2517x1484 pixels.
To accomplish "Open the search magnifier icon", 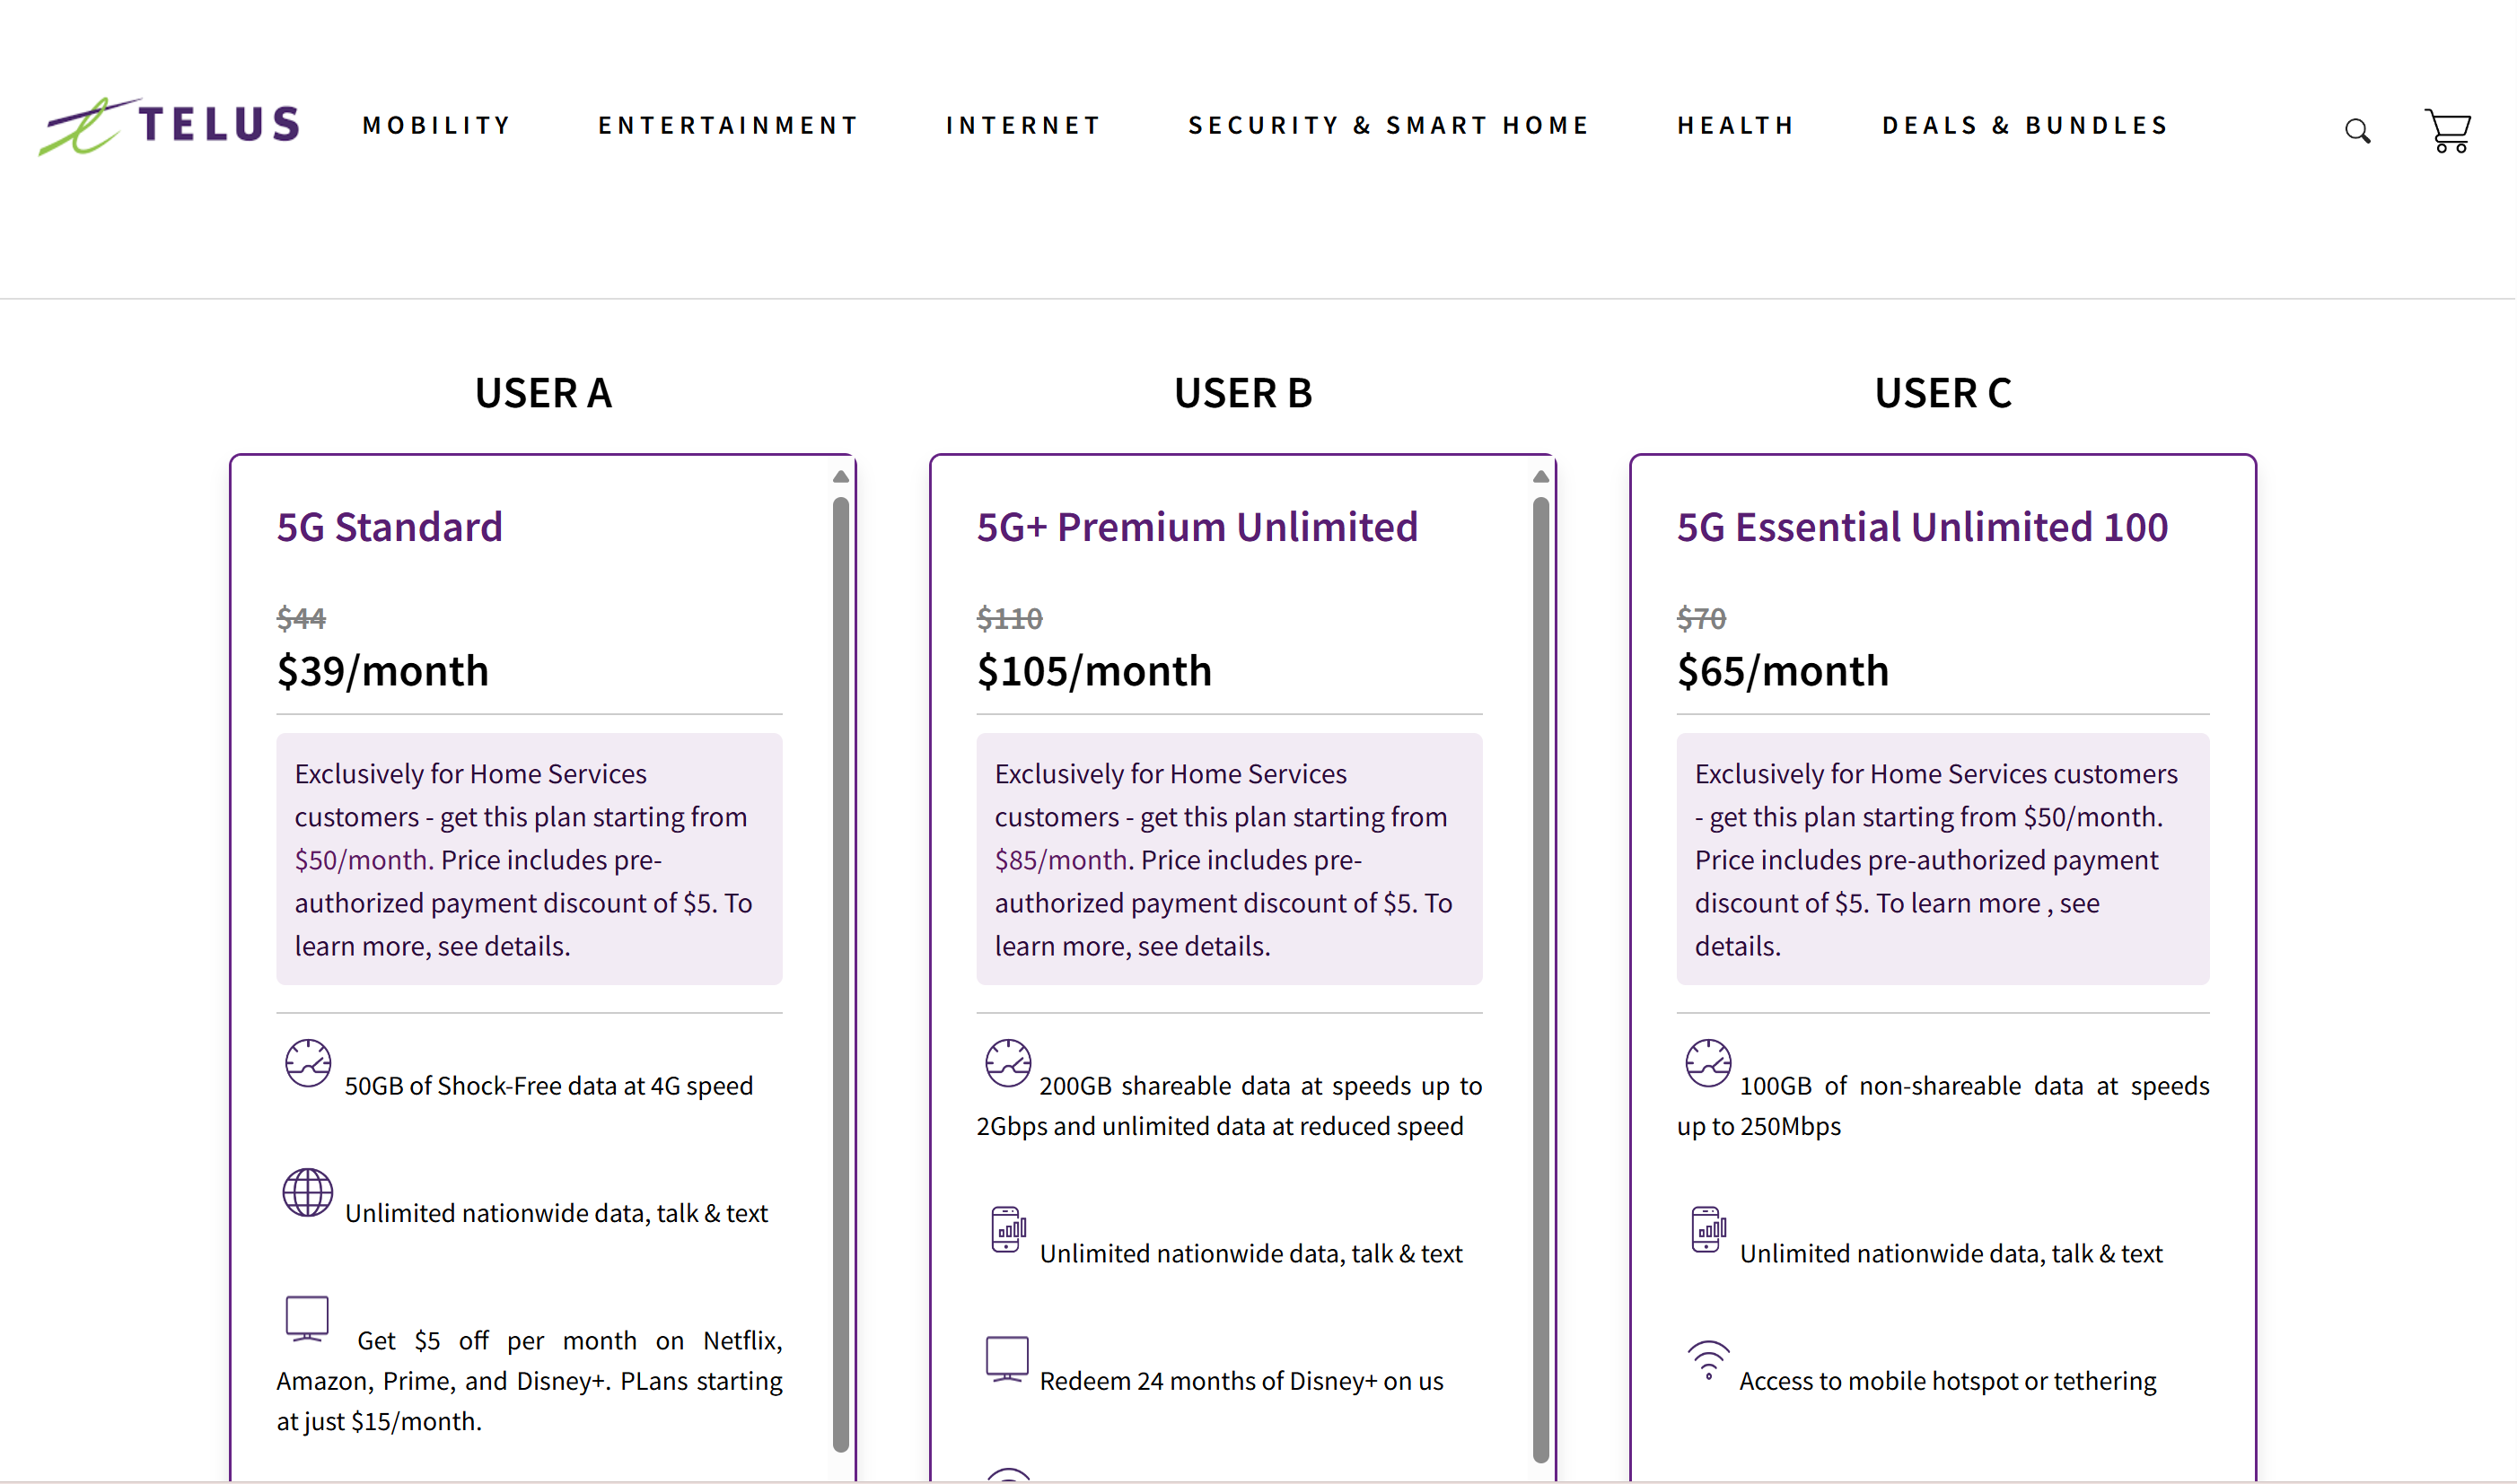I will point(2358,131).
